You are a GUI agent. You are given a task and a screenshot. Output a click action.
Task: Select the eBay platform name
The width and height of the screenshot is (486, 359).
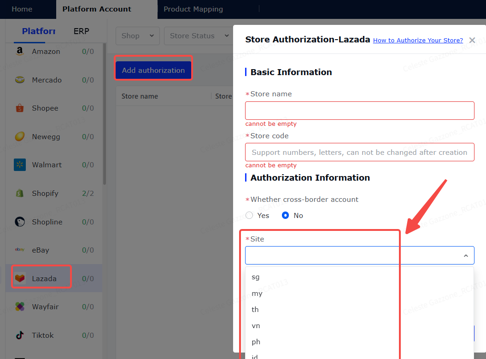click(41, 250)
